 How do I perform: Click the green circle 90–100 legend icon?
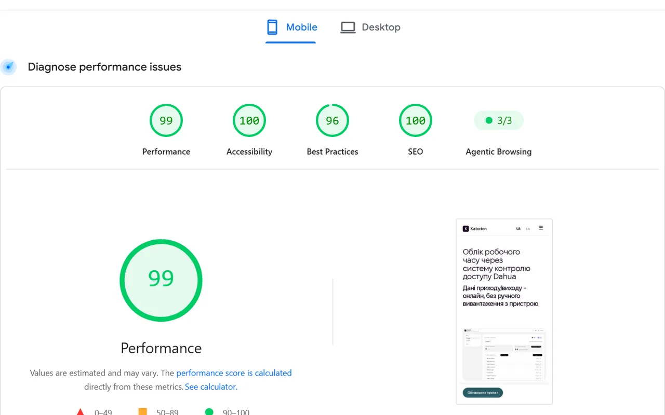point(209,412)
